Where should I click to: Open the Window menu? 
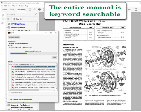click(x=21, y=6)
